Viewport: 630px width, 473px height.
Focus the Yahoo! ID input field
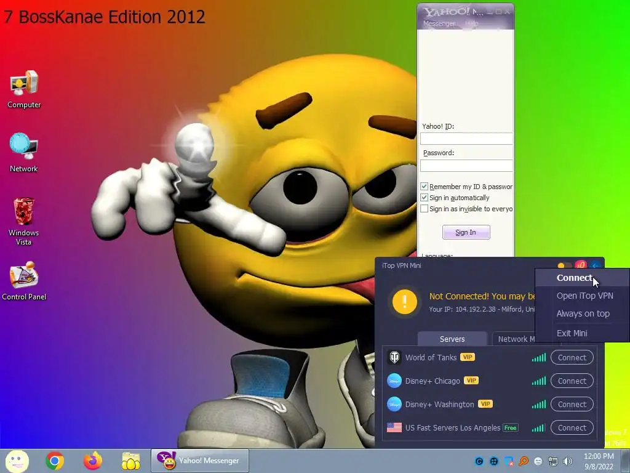pyautogui.click(x=466, y=139)
